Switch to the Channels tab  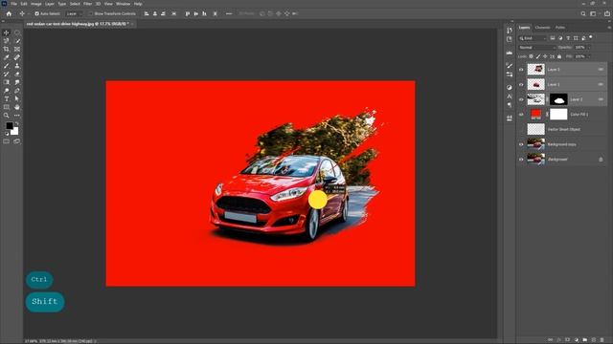click(x=542, y=28)
